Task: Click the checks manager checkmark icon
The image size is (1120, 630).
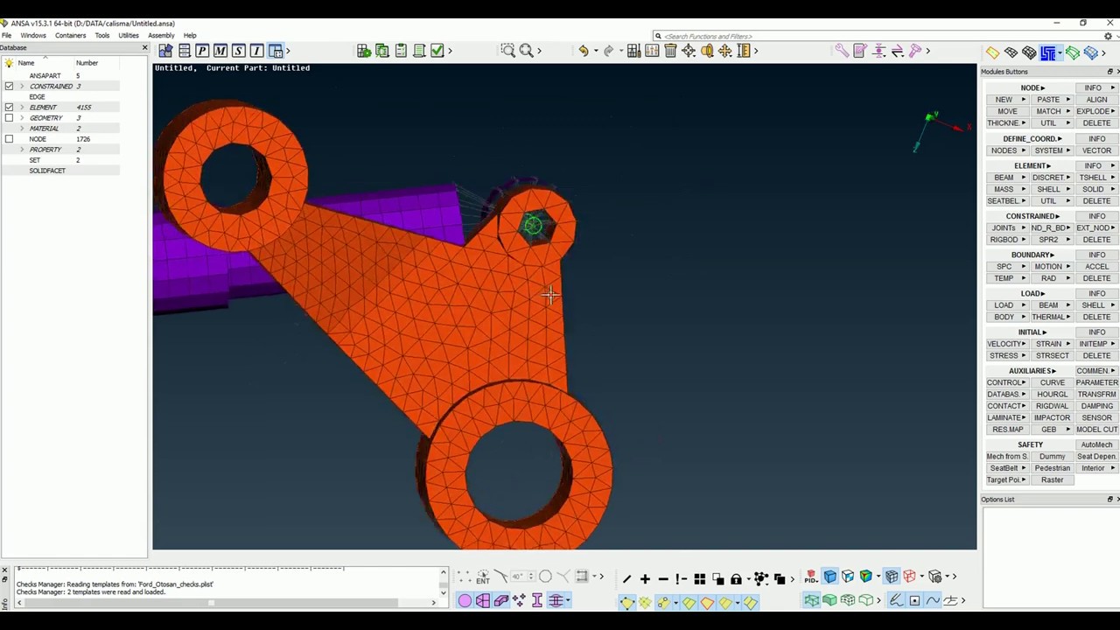Action: coord(437,51)
